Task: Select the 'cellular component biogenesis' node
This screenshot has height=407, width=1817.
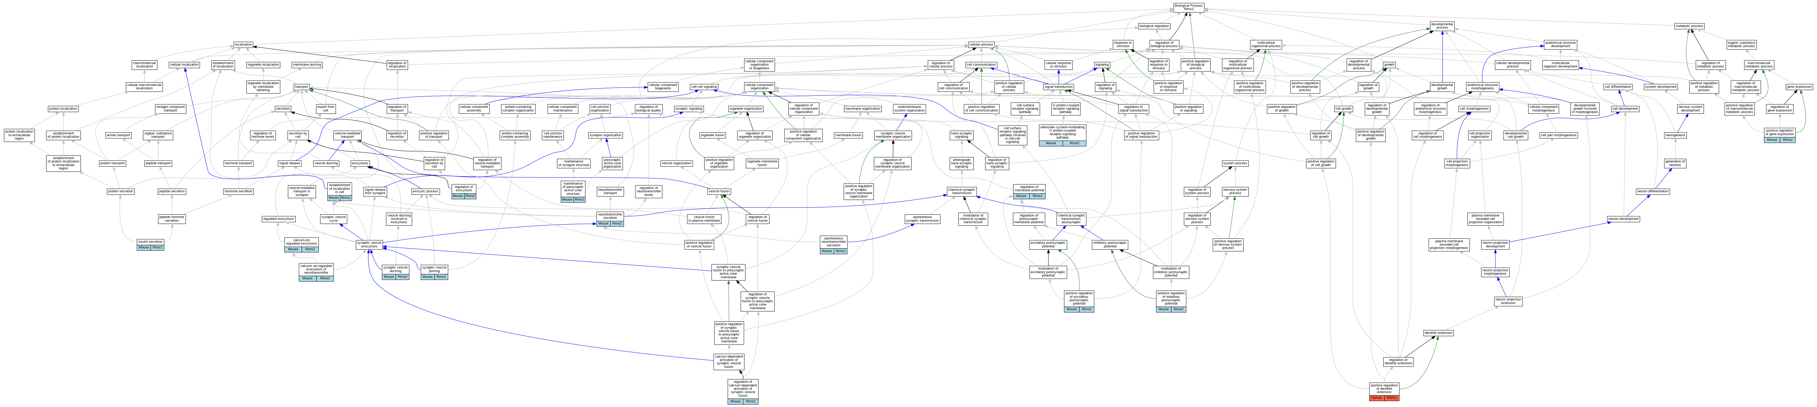Action: pyautogui.click(x=663, y=87)
